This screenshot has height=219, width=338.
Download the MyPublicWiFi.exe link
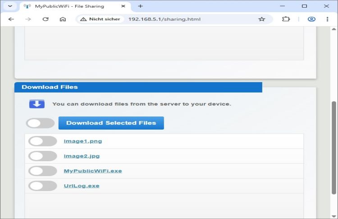(x=93, y=171)
